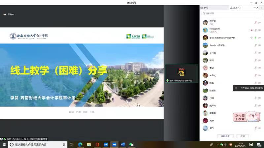Open the Word app in taskbar
264x148 pixels.
click(123, 144)
